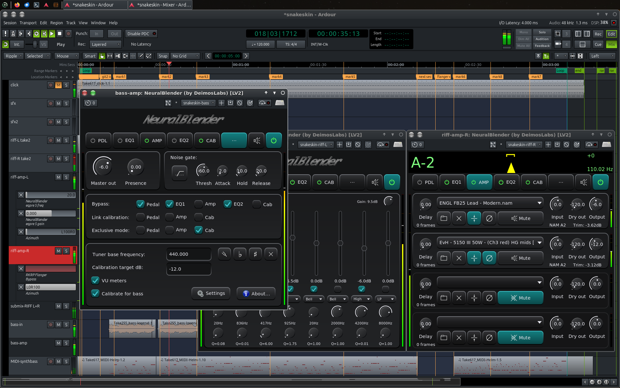The image size is (620, 388).
Task: Toggle normalize button on ENGL FB25 slot
Action: (x=474, y=218)
